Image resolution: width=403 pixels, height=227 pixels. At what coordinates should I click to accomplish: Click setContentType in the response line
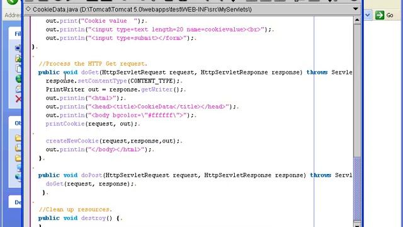pyautogui.click(x=102, y=81)
